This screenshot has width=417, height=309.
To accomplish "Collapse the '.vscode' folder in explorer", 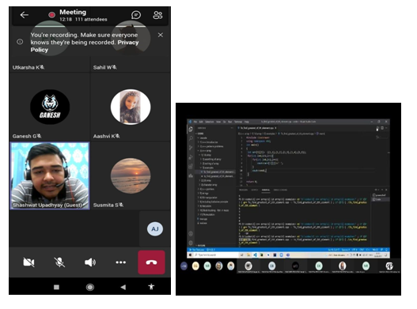I will click(203, 138).
